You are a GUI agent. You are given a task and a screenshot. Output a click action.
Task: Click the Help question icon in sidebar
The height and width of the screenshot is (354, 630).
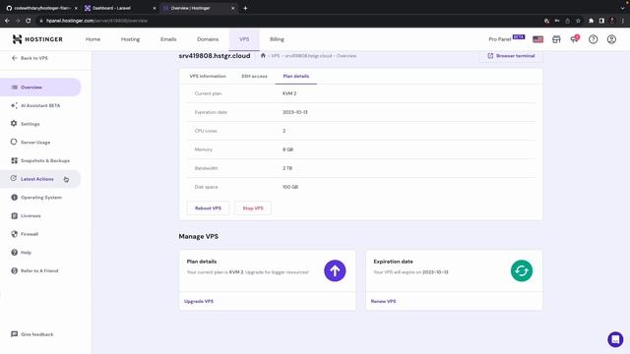coord(14,253)
